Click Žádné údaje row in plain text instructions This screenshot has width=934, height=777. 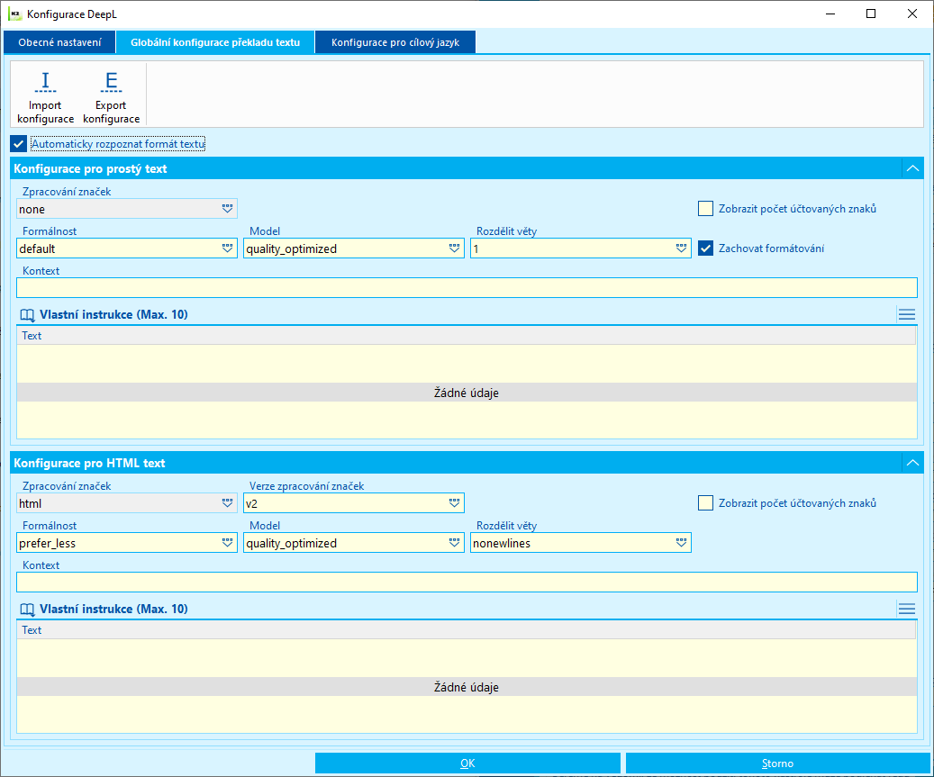click(467, 393)
